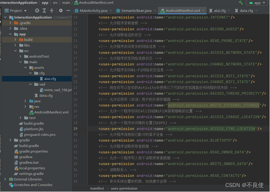The image size is (270, 192).
Task: Select local.properties file
Action: click(x=30, y=168)
